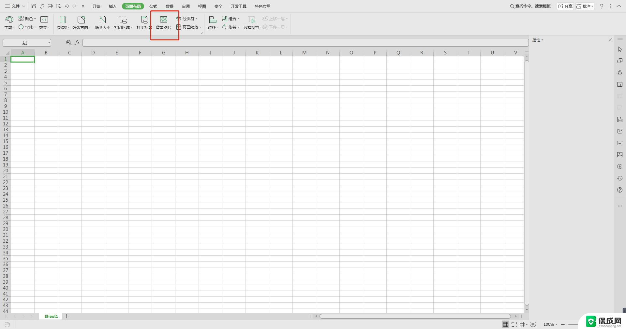Open the reading mode cross icon dropdown
Screen dimensions: 626x329
click(x=524, y=324)
